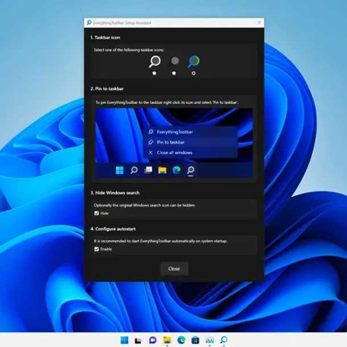The height and width of the screenshot is (347, 347).
Task: Open EverythingToolbar search icon on taskbar
Action: point(224,340)
